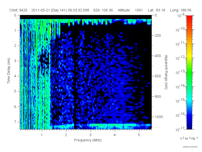The height and width of the screenshot is (152, 202).
Task: Click the 'Altitude: 1061' label
Action: tap(130, 10)
